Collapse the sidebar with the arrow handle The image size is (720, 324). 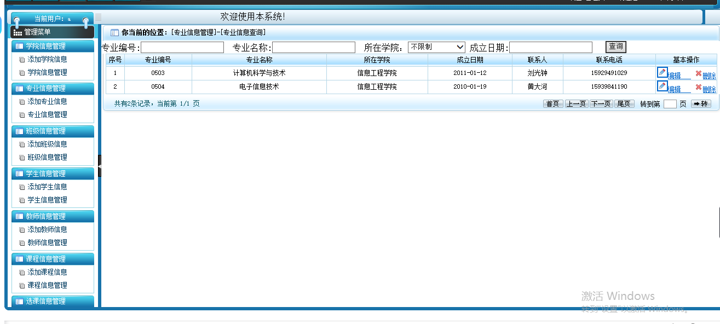click(100, 166)
